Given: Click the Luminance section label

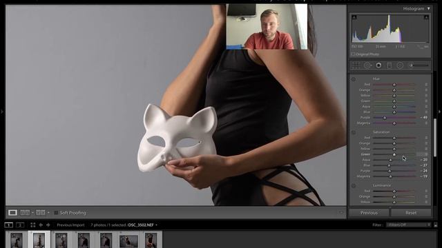Looking at the screenshot, I should tap(382, 185).
